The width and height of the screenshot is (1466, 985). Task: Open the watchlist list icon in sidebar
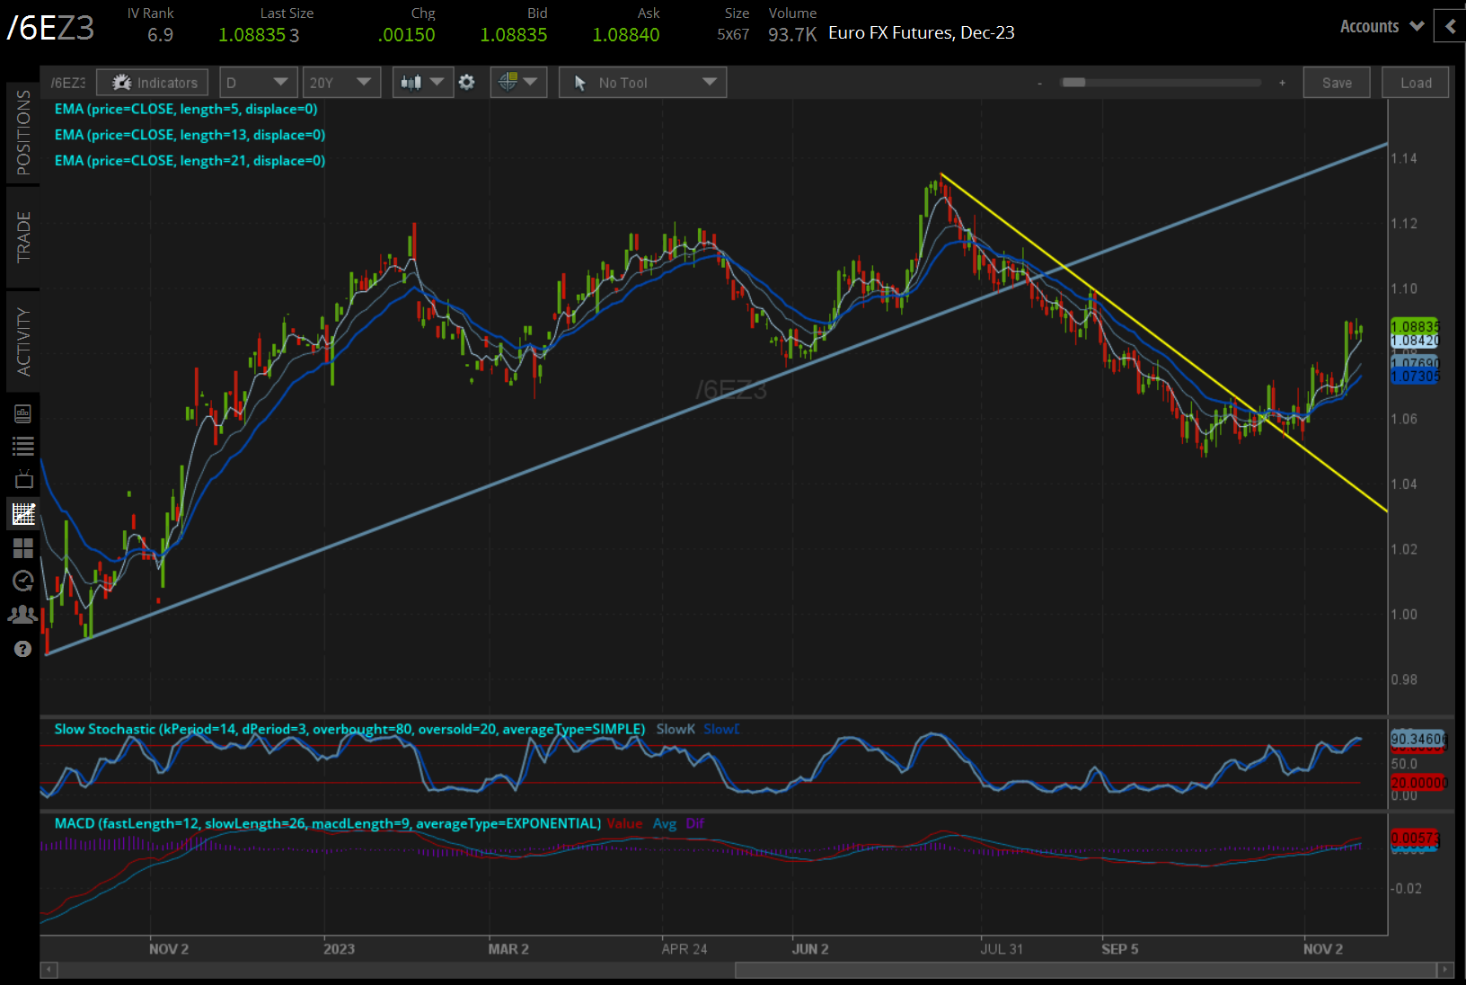click(23, 446)
